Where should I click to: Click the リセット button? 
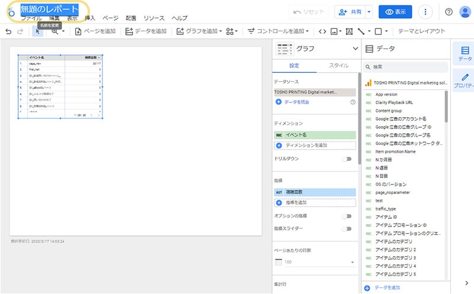[x=309, y=12]
